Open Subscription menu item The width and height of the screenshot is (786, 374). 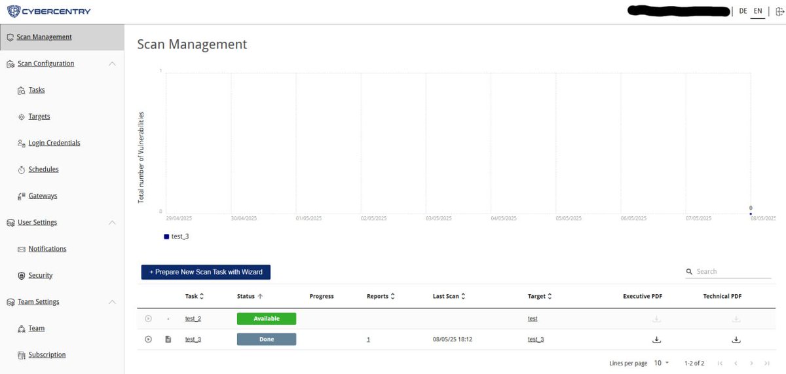[x=47, y=355]
